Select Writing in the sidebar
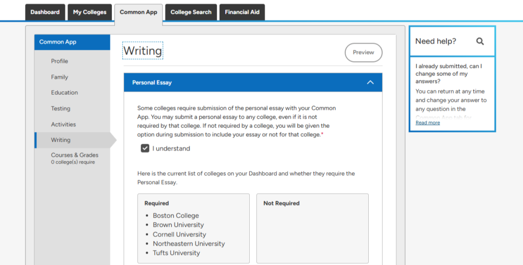The width and height of the screenshot is (523, 265). (x=61, y=140)
